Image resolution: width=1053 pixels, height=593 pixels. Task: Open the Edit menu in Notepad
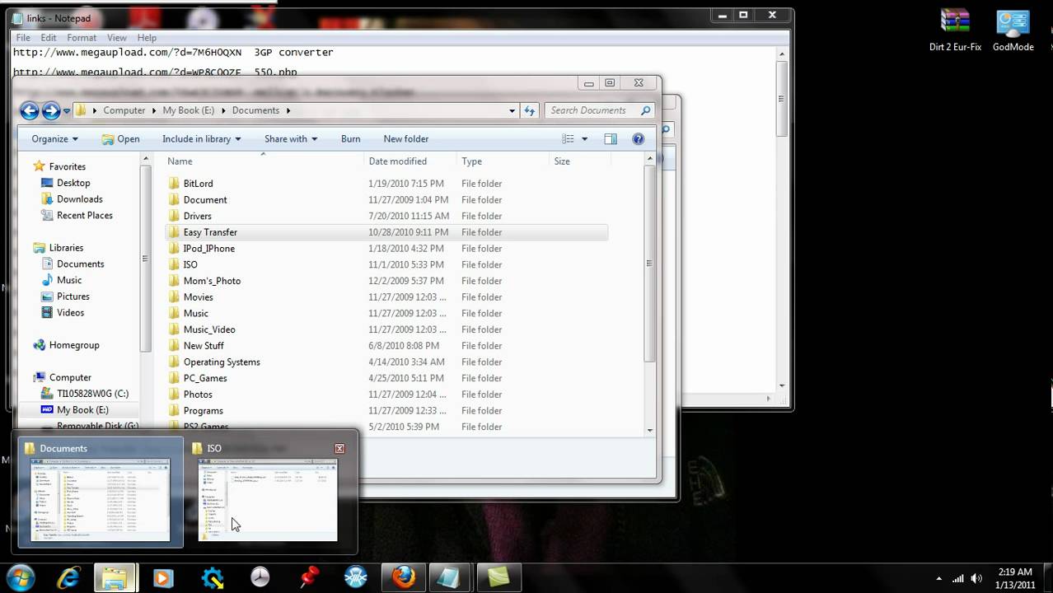coord(49,38)
